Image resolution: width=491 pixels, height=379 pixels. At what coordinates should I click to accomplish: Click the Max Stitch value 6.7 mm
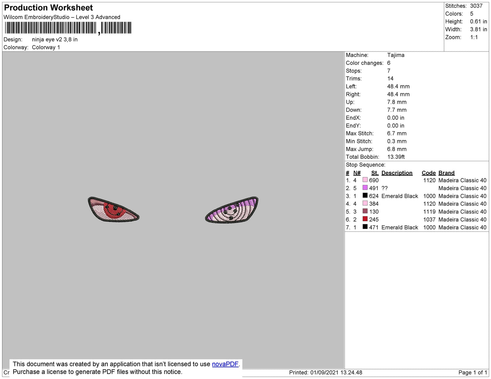397,133
